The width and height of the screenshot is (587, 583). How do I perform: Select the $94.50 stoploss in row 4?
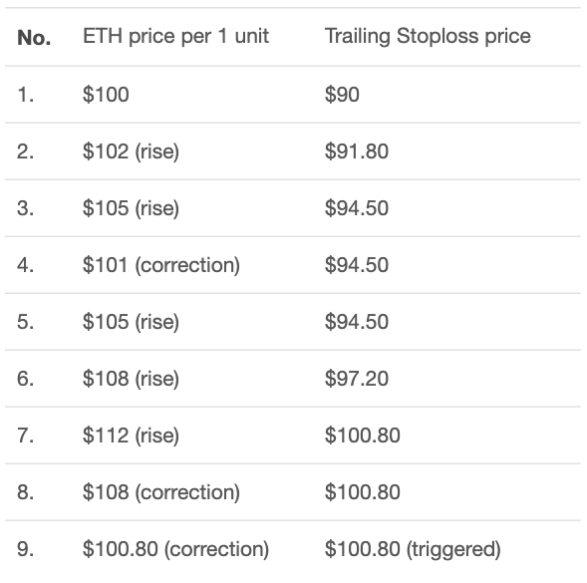point(357,265)
